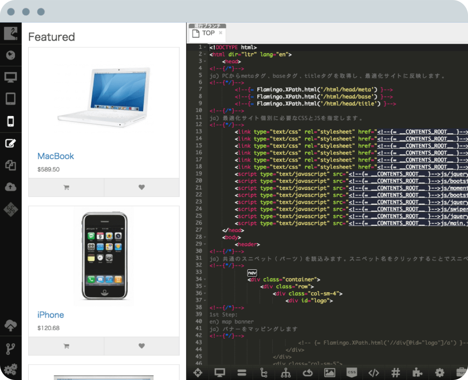The width and height of the screenshot is (468, 380).
Task: Click the MacBook product image
Action: pyautogui.click(x=104, y=97)
